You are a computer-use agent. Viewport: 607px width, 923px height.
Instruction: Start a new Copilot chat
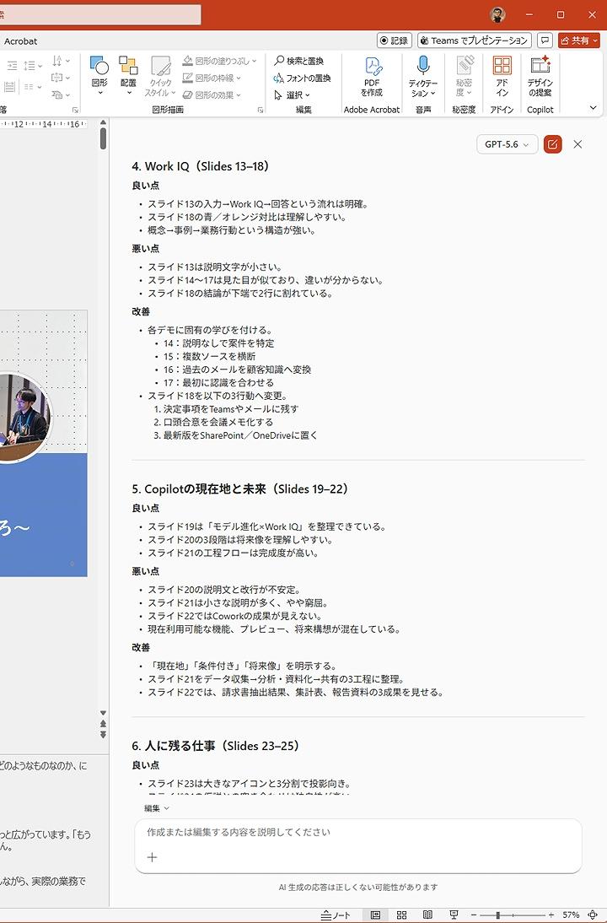click(x=552, y=144)
